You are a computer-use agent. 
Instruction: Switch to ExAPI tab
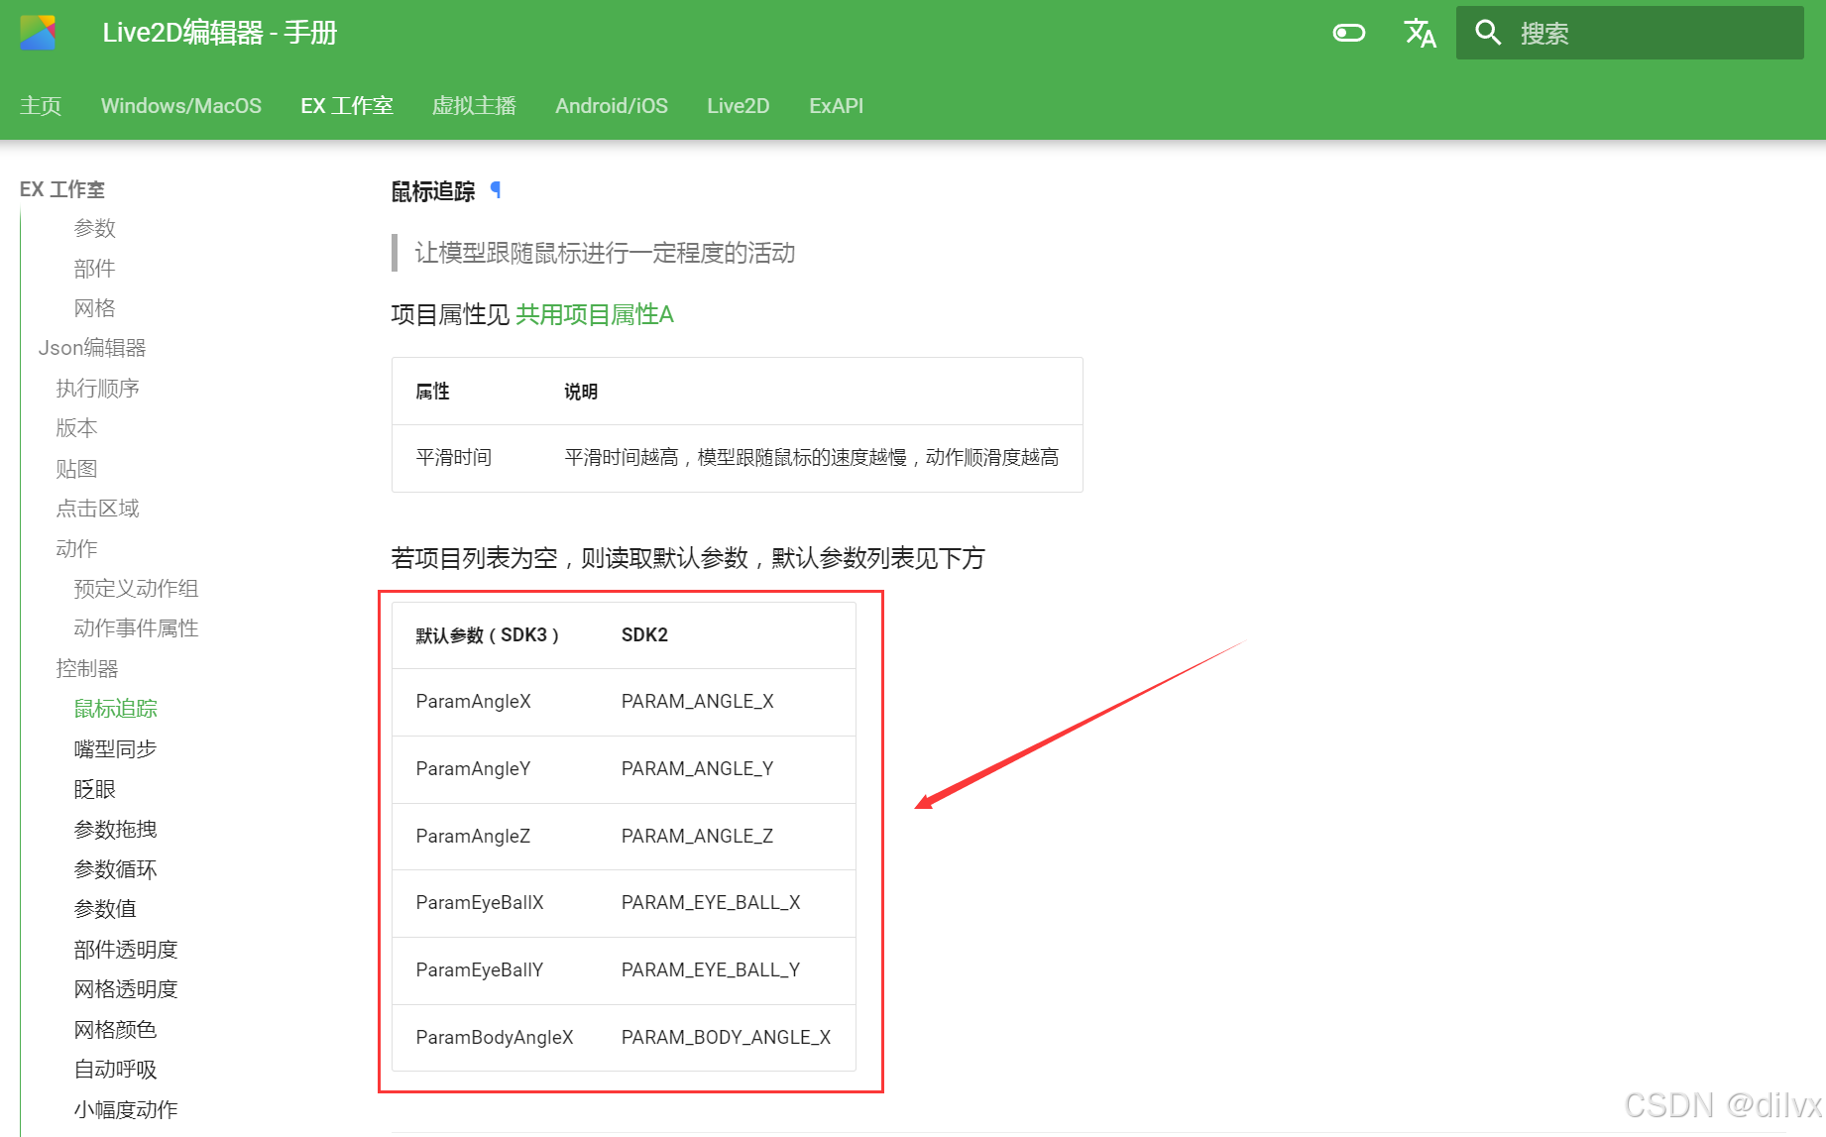coord(836,106)
